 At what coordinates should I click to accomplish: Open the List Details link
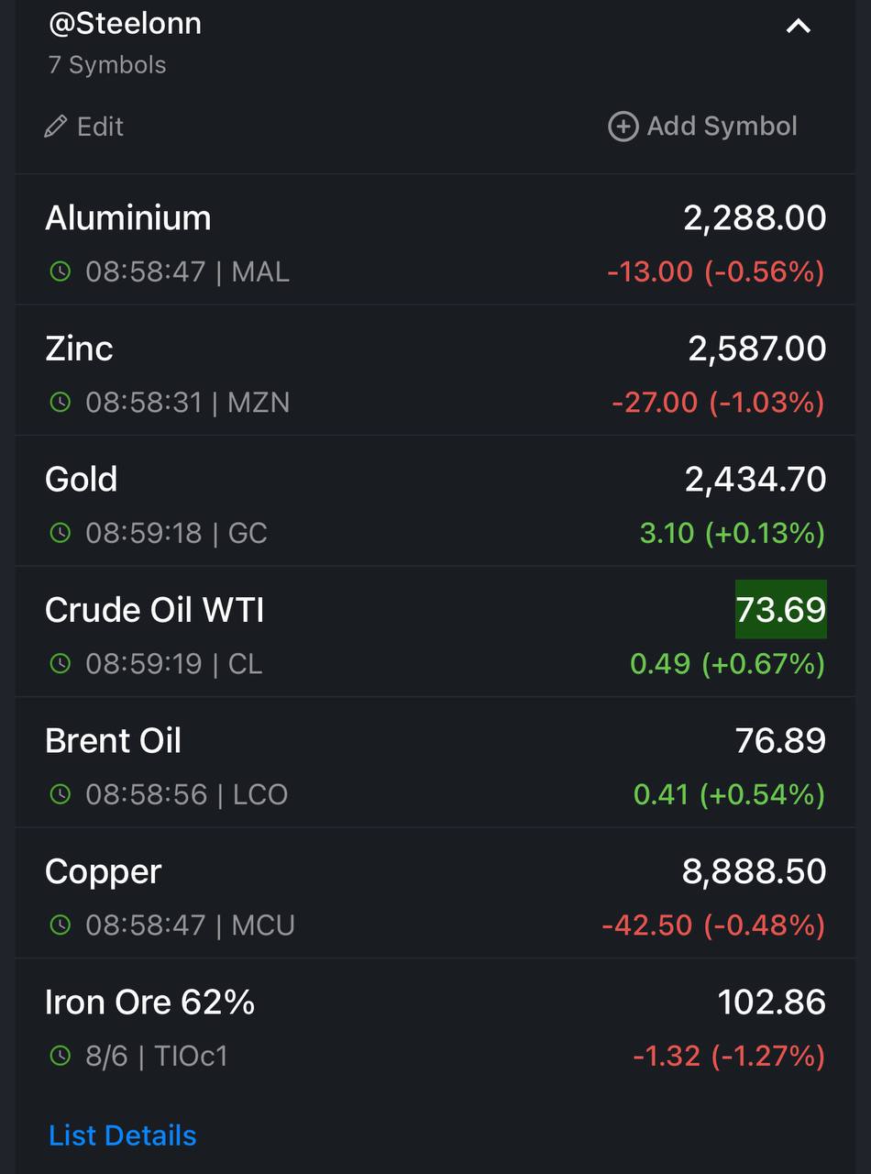123,1135
